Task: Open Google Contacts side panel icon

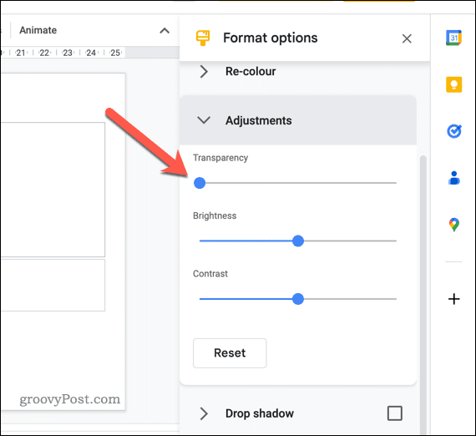Action: click(x=454, y=178)
